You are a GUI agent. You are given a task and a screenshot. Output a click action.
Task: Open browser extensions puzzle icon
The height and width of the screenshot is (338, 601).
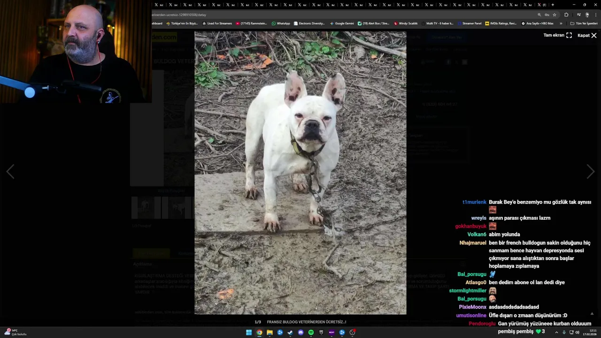pyautogui.click(x=566, y=15)
